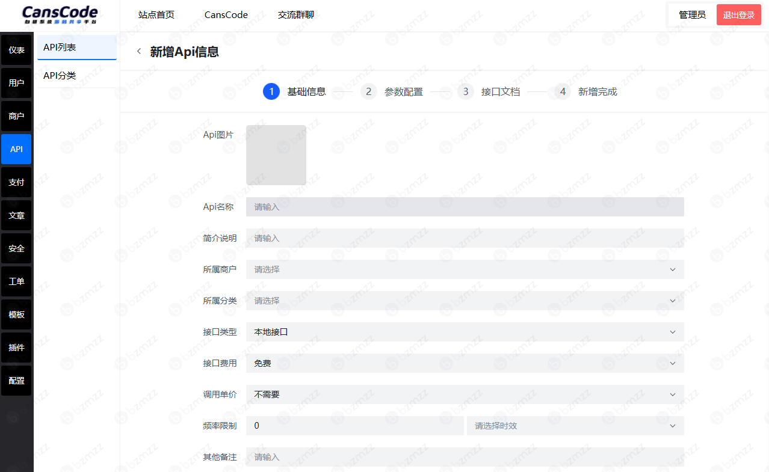Focus the Api名称 input field
Image resolution: width=769 pixels, height=472 pixels.
tap(465, 207)
